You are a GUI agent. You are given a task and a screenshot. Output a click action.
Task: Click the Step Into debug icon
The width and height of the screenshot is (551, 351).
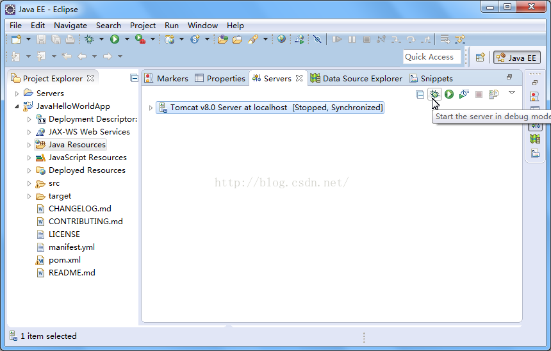pyautogui.click(x=396, y=39)
